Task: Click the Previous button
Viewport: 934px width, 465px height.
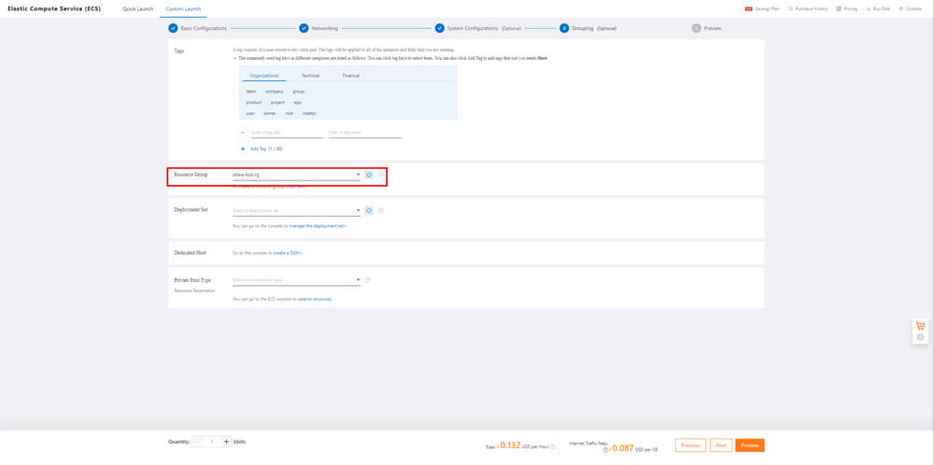Action: 690,445
